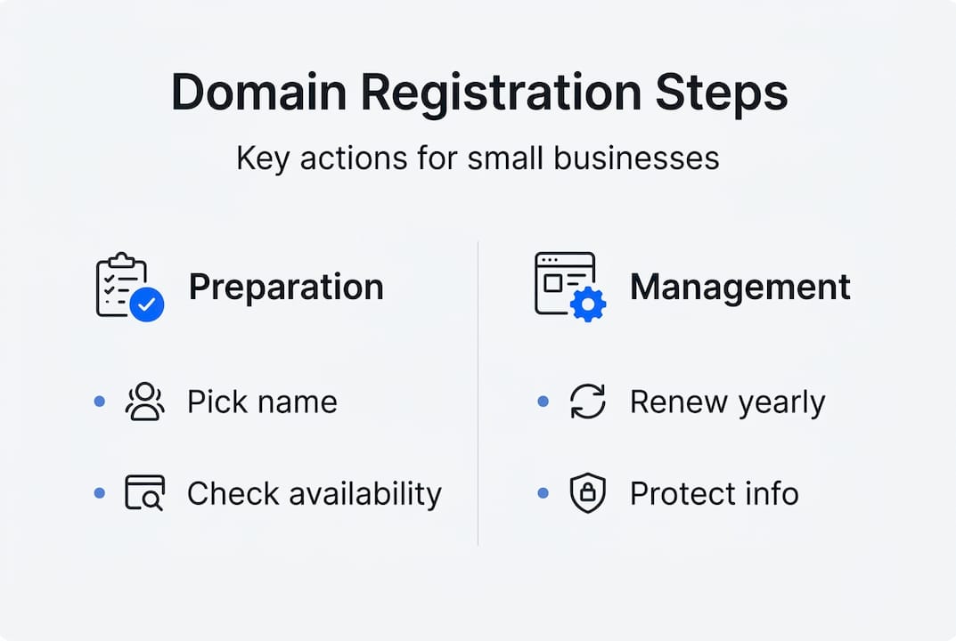
Task: Click the 'Management' heading
Action: click(x=739, y=287)
